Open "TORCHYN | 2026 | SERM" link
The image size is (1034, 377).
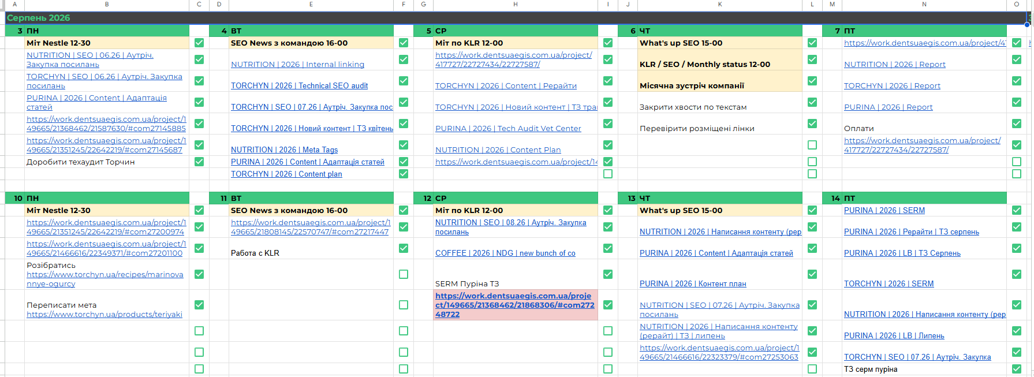(889, 284)
